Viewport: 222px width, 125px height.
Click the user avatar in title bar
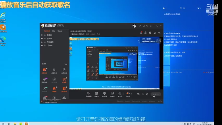point(134,26)
